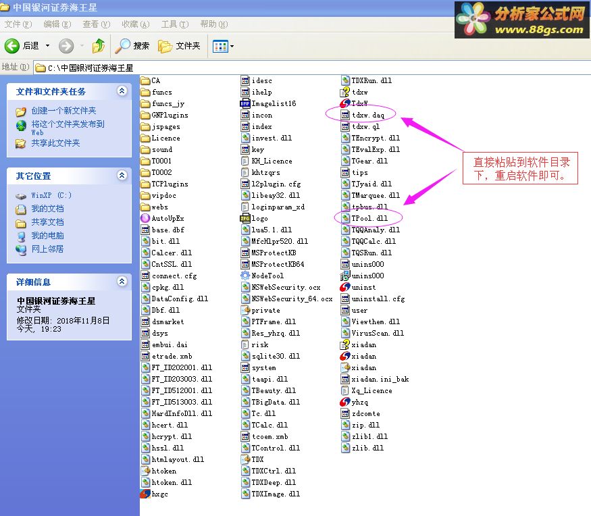Select file name loginparam_xd
This screenshot has height=516, width=591.
[278, 207]
